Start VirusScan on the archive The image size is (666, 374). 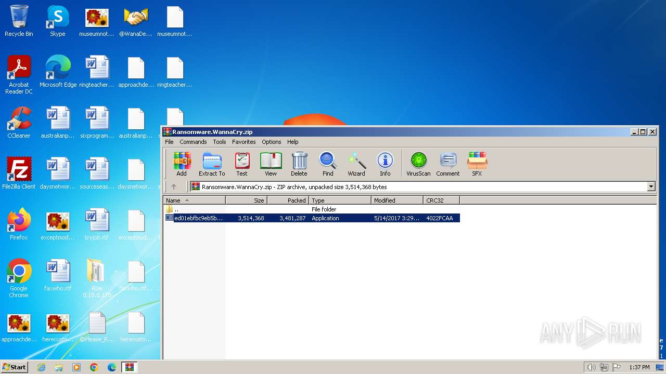click(x=418, y=164)
